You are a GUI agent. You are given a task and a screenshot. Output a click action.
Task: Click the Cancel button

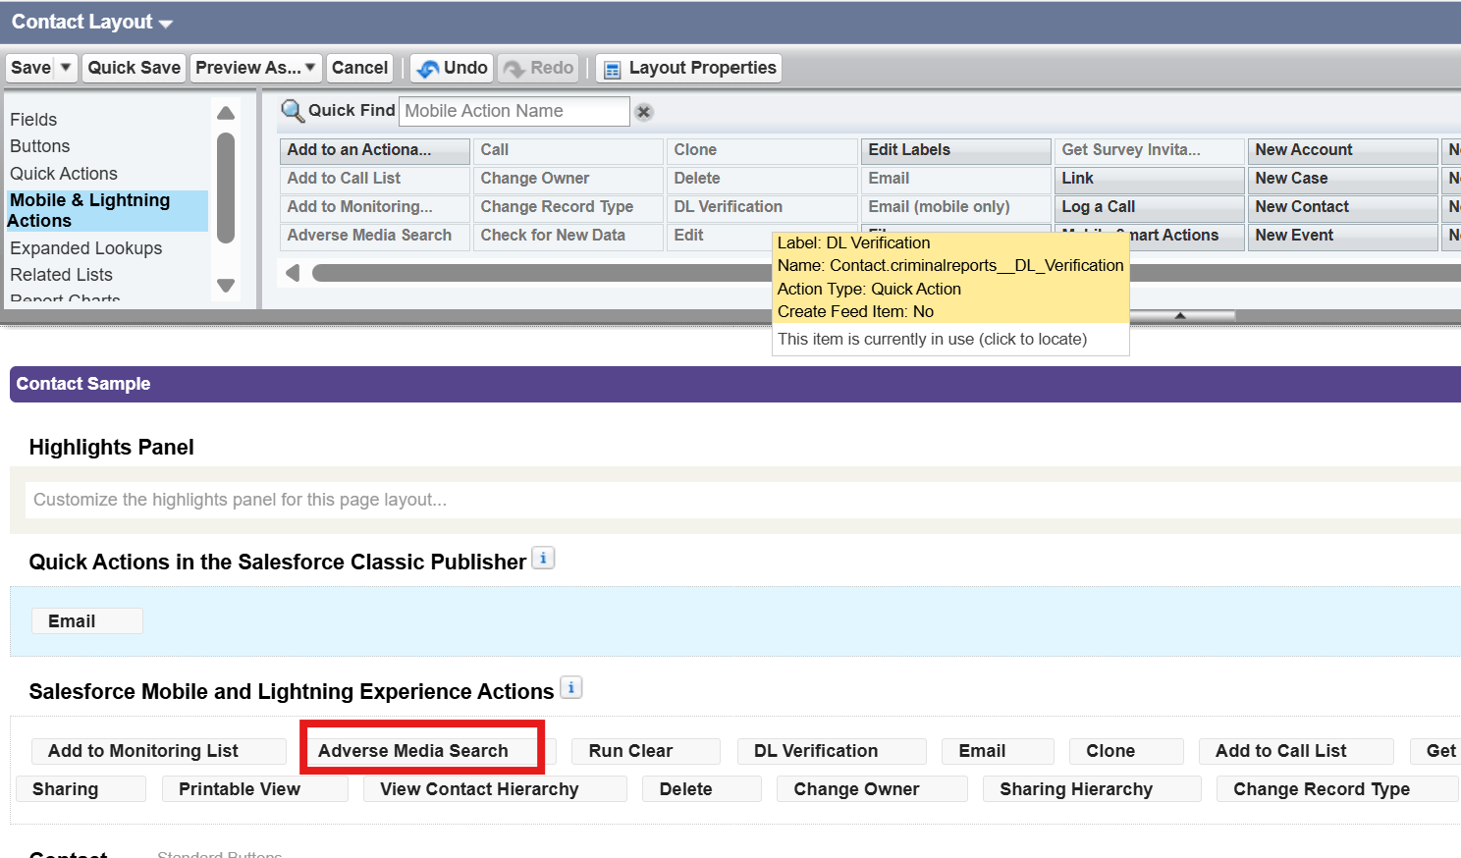click(359, 68)
